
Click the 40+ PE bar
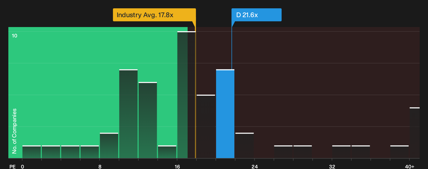(x=415, y=133)
